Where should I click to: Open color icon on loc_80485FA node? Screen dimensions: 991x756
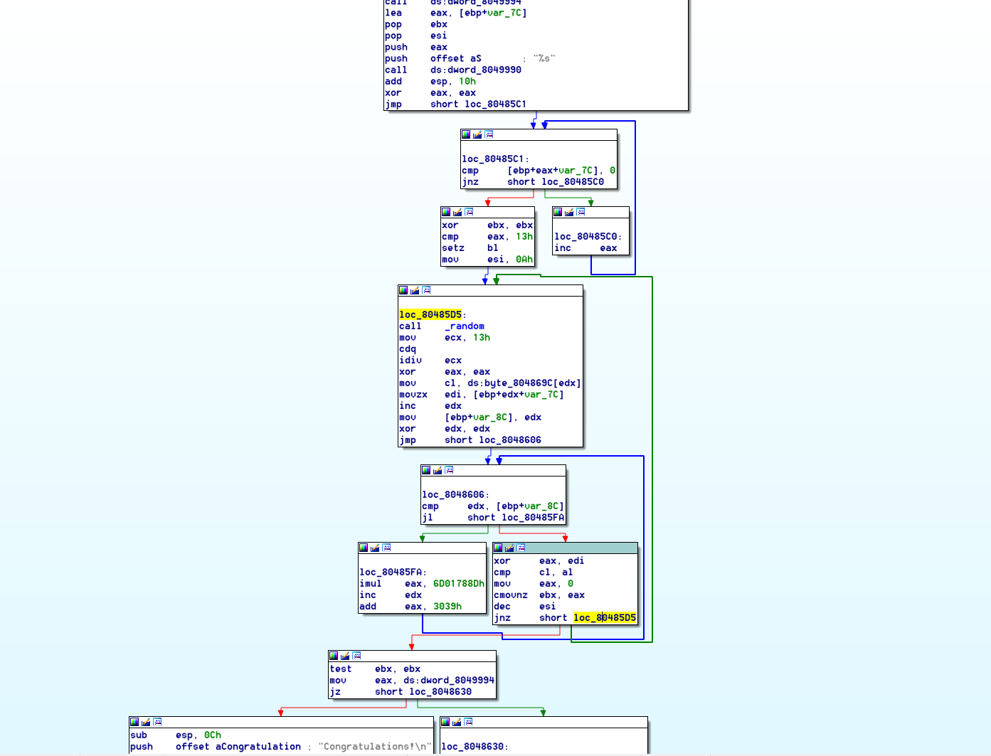(x=364, y=548)
